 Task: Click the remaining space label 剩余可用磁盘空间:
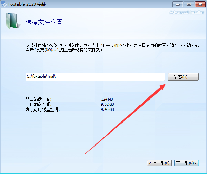tap(42, 109)
